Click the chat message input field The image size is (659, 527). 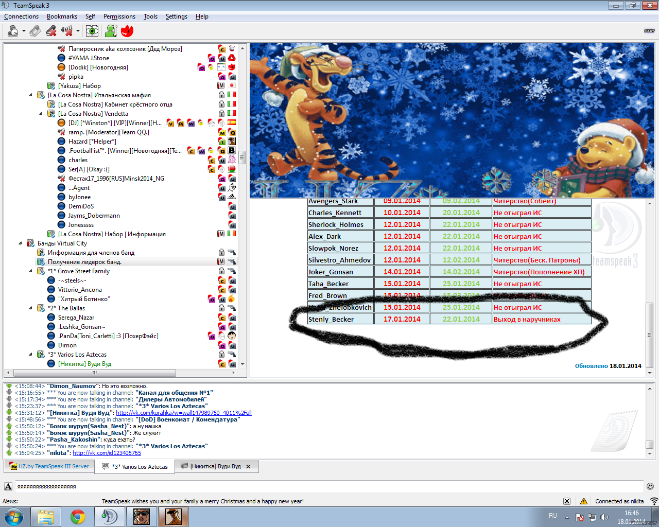(329, 486)
